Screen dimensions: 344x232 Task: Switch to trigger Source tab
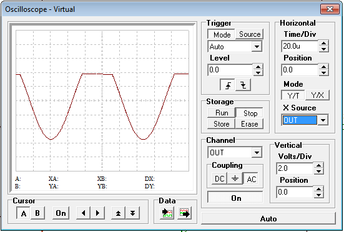[250, 34]
